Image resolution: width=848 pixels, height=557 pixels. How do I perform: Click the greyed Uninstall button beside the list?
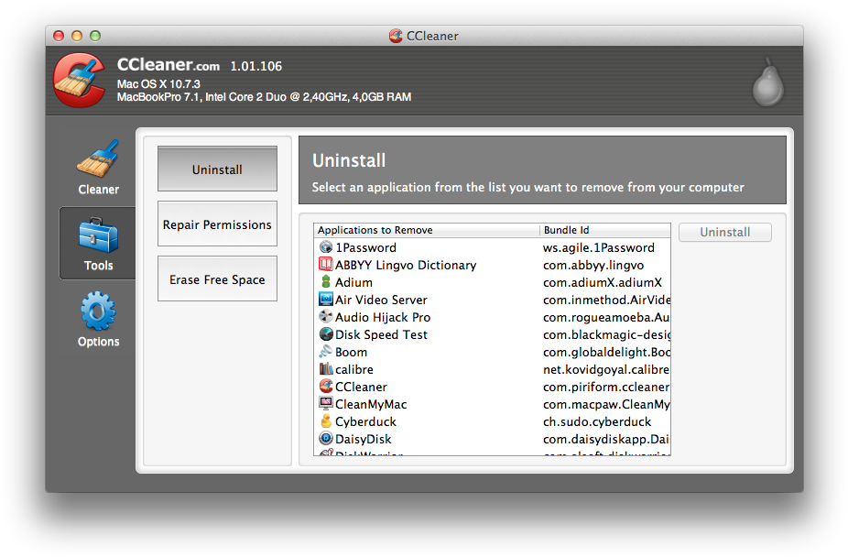coord(724,232)
